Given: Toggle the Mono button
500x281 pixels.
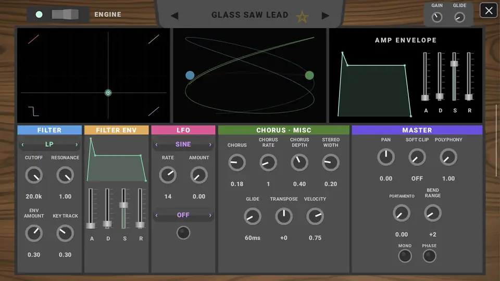Looking at the screenshot, I should [x=405, y=256].
